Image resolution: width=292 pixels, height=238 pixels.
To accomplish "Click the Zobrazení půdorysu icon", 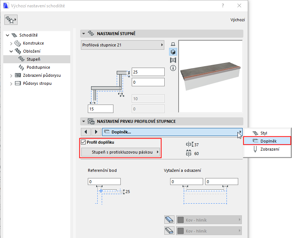I will point(18,75).
